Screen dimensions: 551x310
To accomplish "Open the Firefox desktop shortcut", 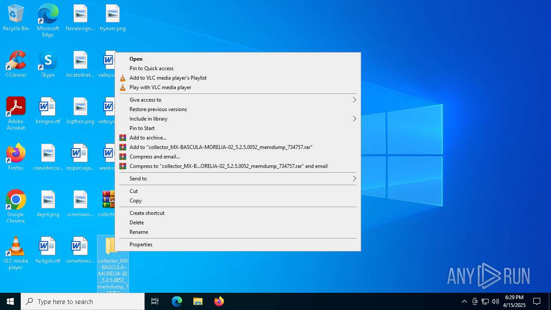I will click(x=16, y=158).
